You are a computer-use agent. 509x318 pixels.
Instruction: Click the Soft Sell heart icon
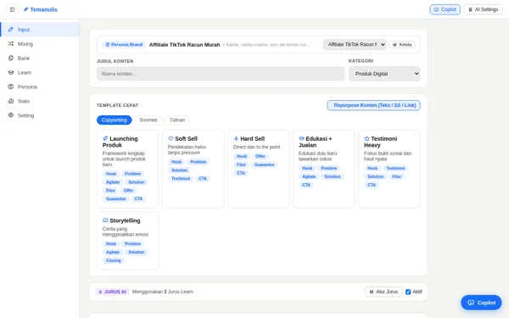tap(171, 138)
